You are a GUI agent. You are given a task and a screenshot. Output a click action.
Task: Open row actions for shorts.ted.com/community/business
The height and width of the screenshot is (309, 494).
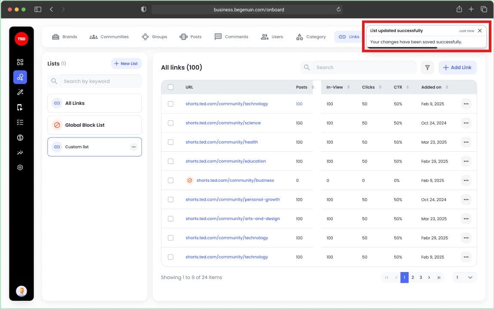click(x=466, y=181)
